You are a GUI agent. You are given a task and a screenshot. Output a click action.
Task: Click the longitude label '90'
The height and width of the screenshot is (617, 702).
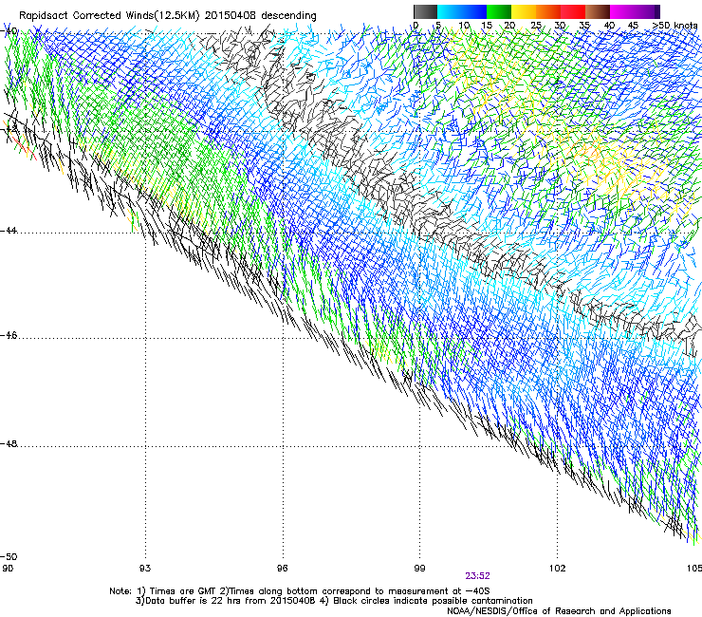pos(8,569)
